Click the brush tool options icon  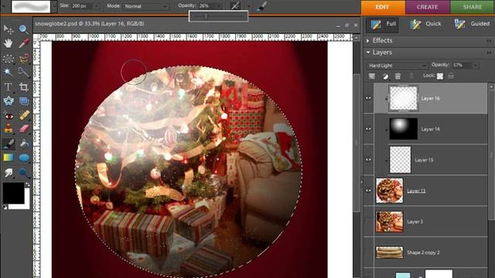261,6
